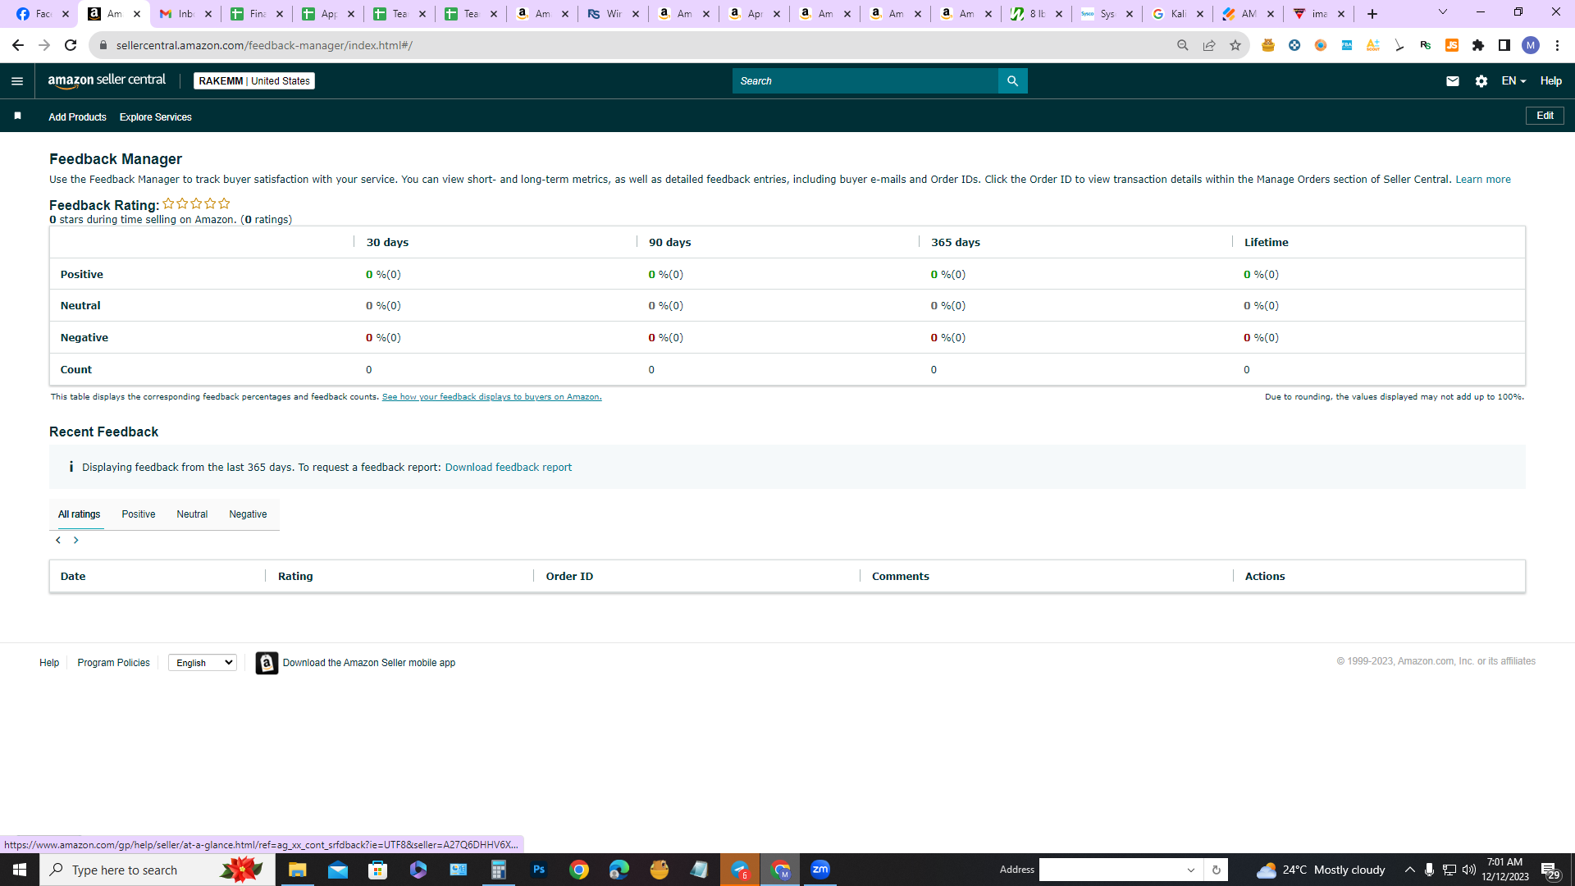Click Add Products in the navigation bar
Screen dimensions: 1575x886
(x=77, y=117)
